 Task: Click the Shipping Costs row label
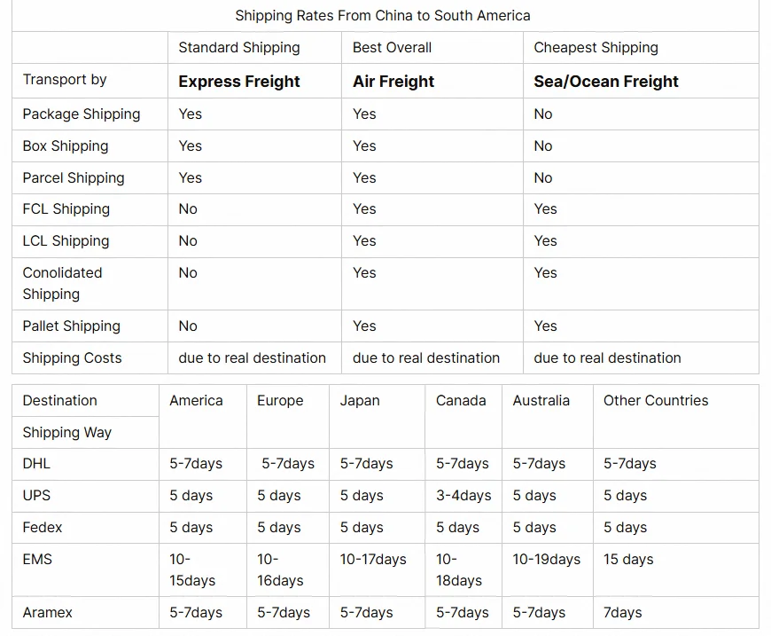click(x=72, y=358)
